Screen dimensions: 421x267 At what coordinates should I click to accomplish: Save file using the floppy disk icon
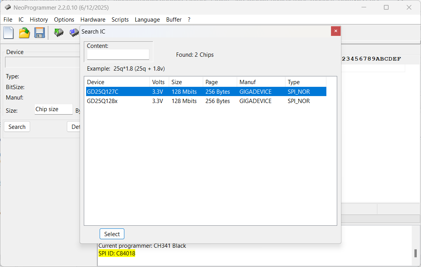point(39,33)
